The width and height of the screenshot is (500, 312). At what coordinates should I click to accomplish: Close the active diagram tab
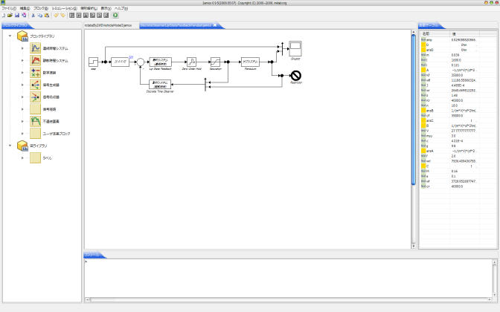214,25
